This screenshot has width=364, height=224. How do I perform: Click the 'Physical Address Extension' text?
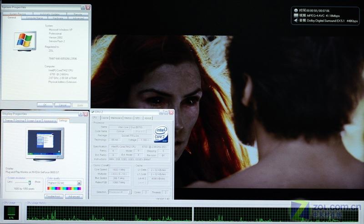click(x=62, y=82)
